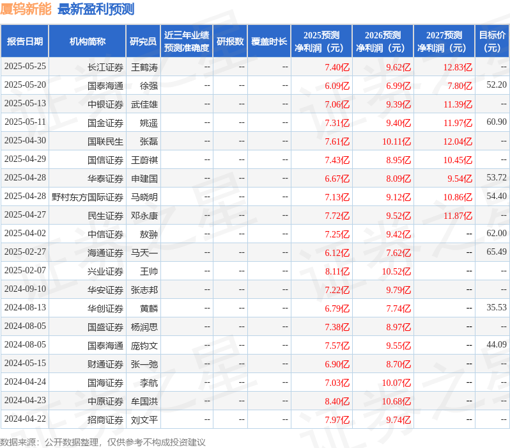Click the 11.39亿 forecast value
510x448 pixels.
(x=458, y=104)
